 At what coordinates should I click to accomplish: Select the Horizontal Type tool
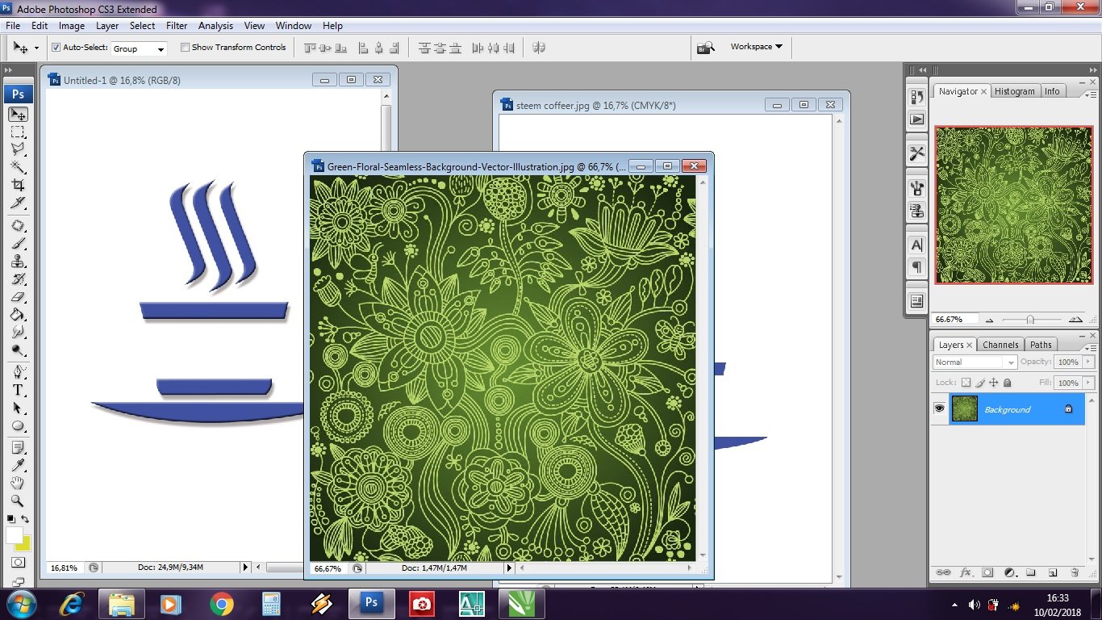point(18,390)
